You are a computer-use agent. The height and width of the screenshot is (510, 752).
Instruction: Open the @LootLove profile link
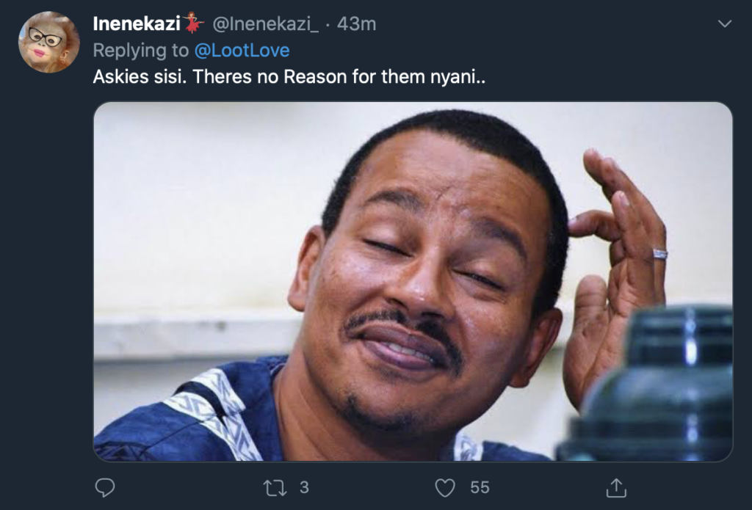242,51
